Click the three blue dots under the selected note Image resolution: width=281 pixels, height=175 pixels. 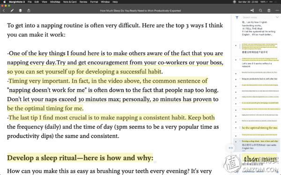click(244, 151)
